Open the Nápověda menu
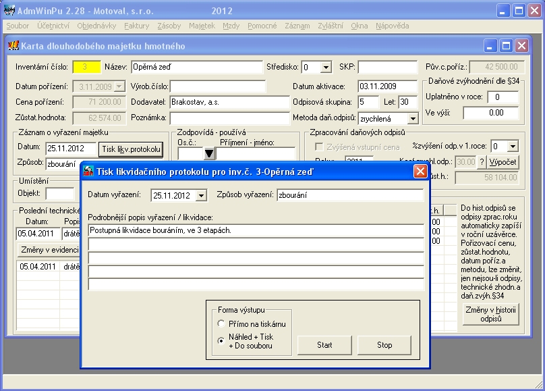This screenshot has width=545, height=391. (x=392, y=26)
